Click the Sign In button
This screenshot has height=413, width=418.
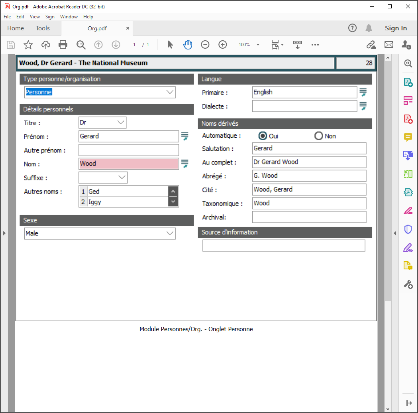point(396,28)
